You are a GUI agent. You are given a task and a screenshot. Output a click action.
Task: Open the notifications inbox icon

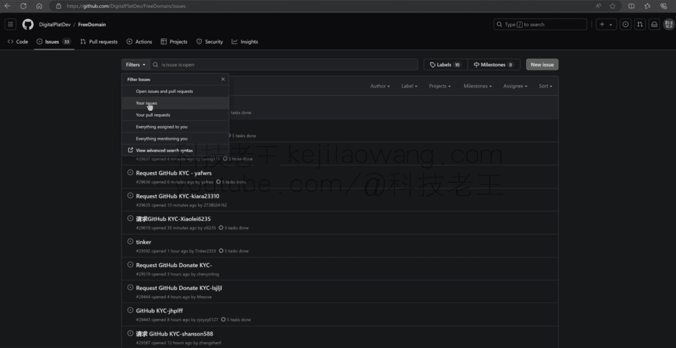pyautogui.click(x=654, y=24)
